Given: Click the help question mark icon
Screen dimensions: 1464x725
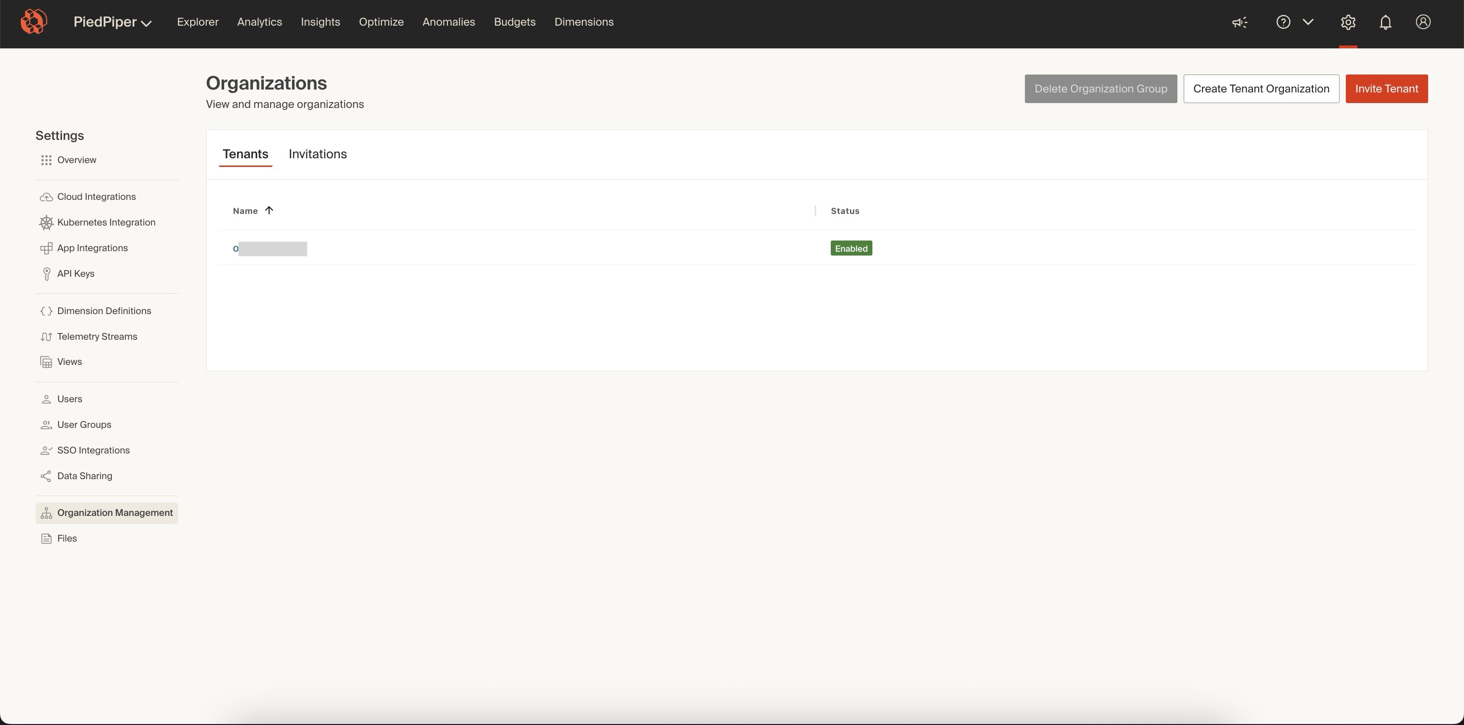Looking at the screenshot, I should point(1283,22).
